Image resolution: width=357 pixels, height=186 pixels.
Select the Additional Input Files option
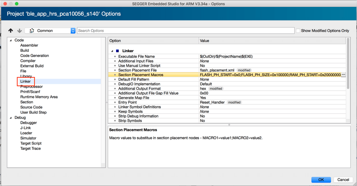[x=136, y=61]
